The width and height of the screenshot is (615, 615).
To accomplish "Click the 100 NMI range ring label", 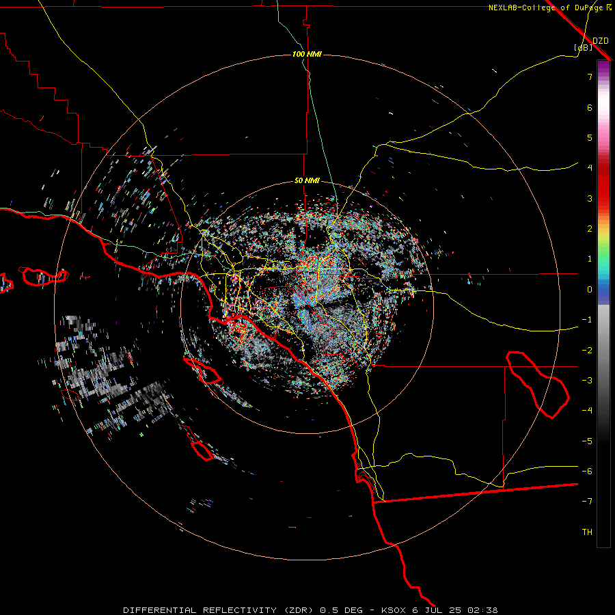I will pos(307,54).
